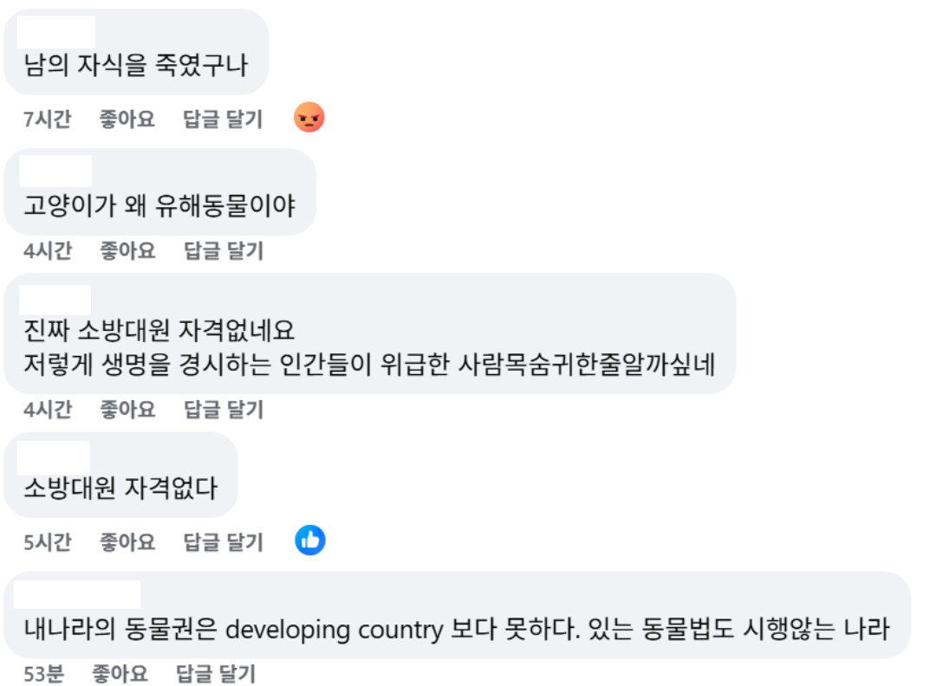936x686 pixels.
Task: Like the '남의 자식을 죽였구나' comment
Action: point(127,119)
